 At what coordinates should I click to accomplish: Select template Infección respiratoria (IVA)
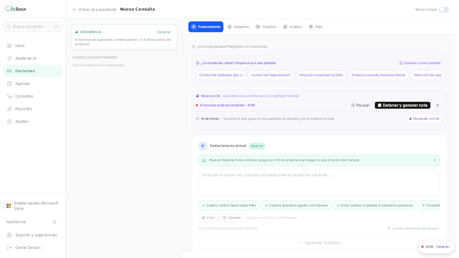(321, 75)
